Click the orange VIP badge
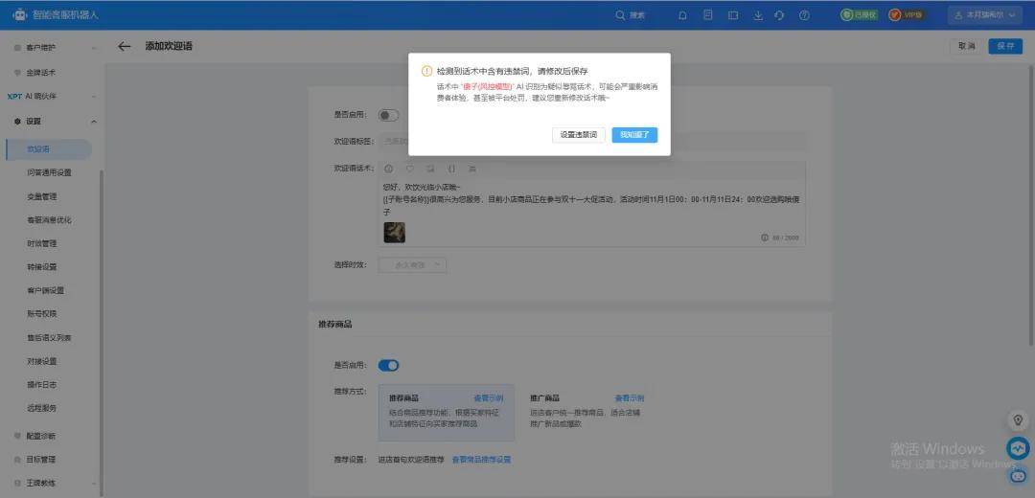 [x=906, y=14]
